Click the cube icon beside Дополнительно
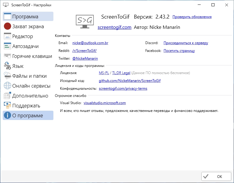This screenshot has height=183, width=234. pyautogui.click(x=7, y=95)
